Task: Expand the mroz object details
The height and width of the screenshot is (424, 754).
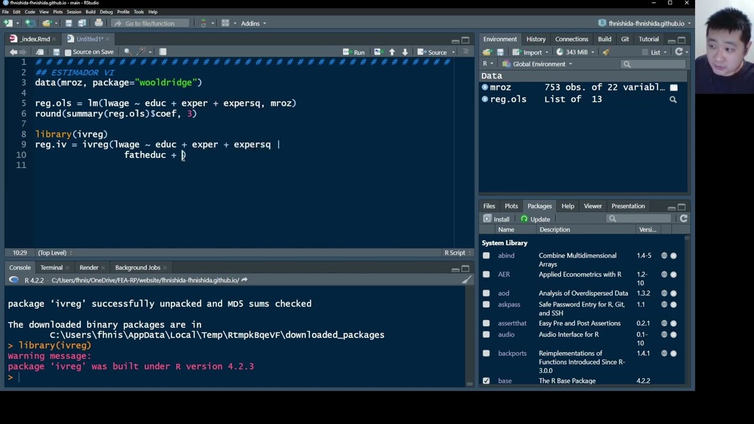Action: (x=485, y=87)
